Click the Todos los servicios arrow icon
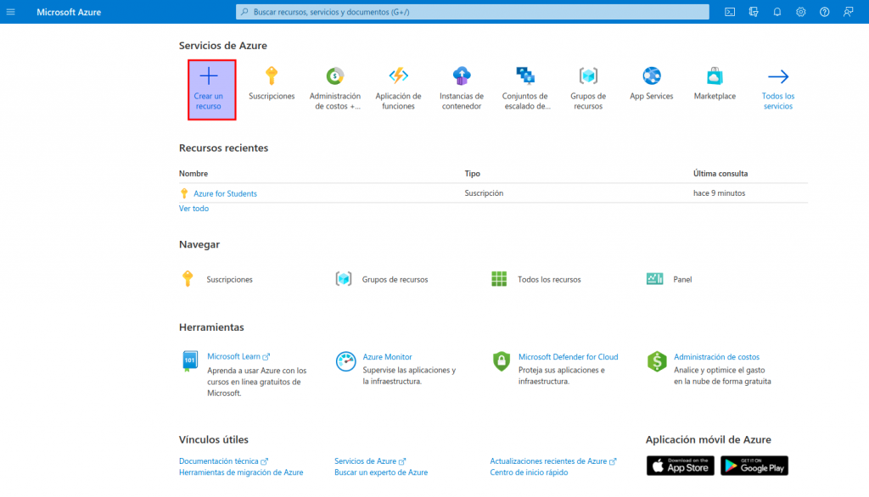Screen dimensions: 869x497 (x=778, y=76)
